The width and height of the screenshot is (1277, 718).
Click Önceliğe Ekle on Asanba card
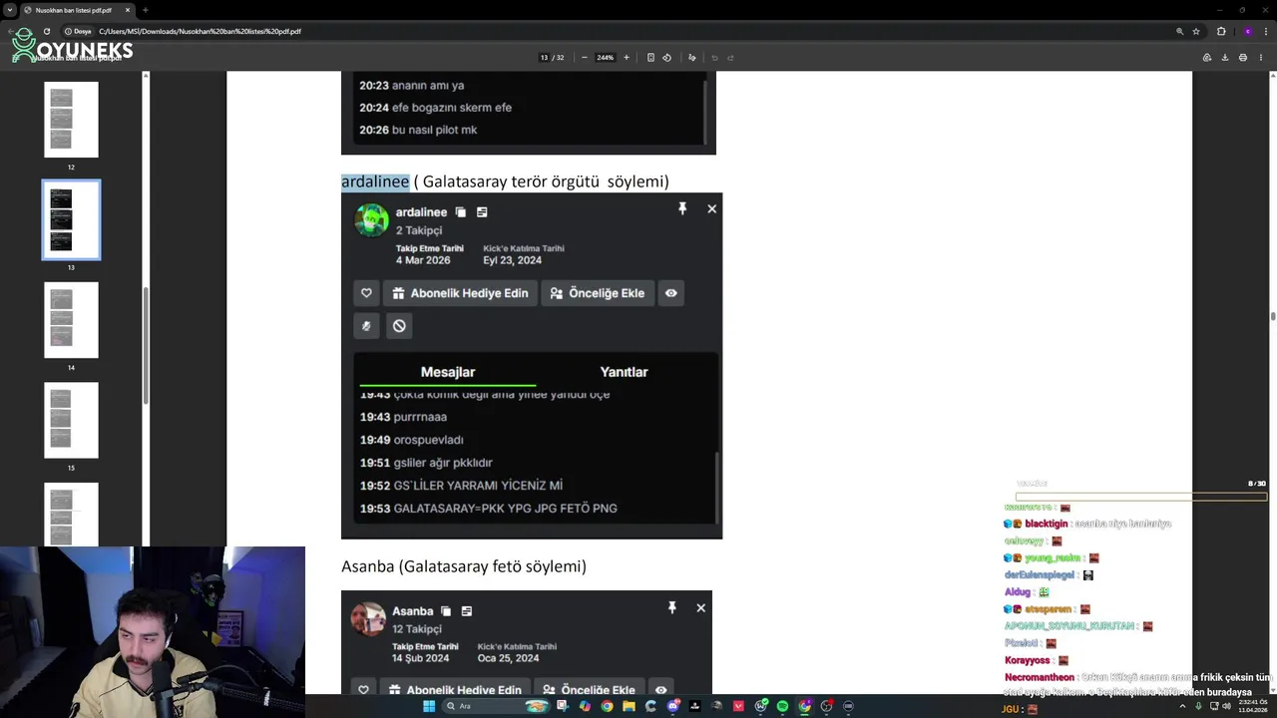pyautogui.click(x=589, y=689)
